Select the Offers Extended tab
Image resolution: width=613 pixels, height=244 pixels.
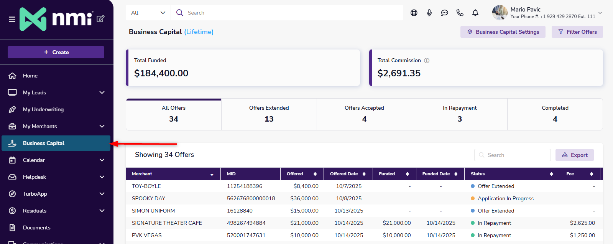coord(269,114)
